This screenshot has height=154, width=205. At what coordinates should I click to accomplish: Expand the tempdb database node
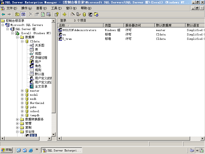22,115
